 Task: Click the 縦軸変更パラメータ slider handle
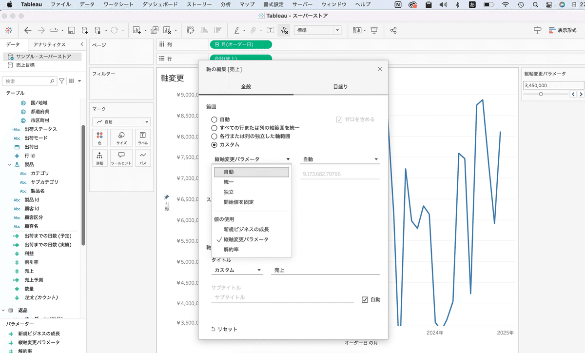pos(541,94)
